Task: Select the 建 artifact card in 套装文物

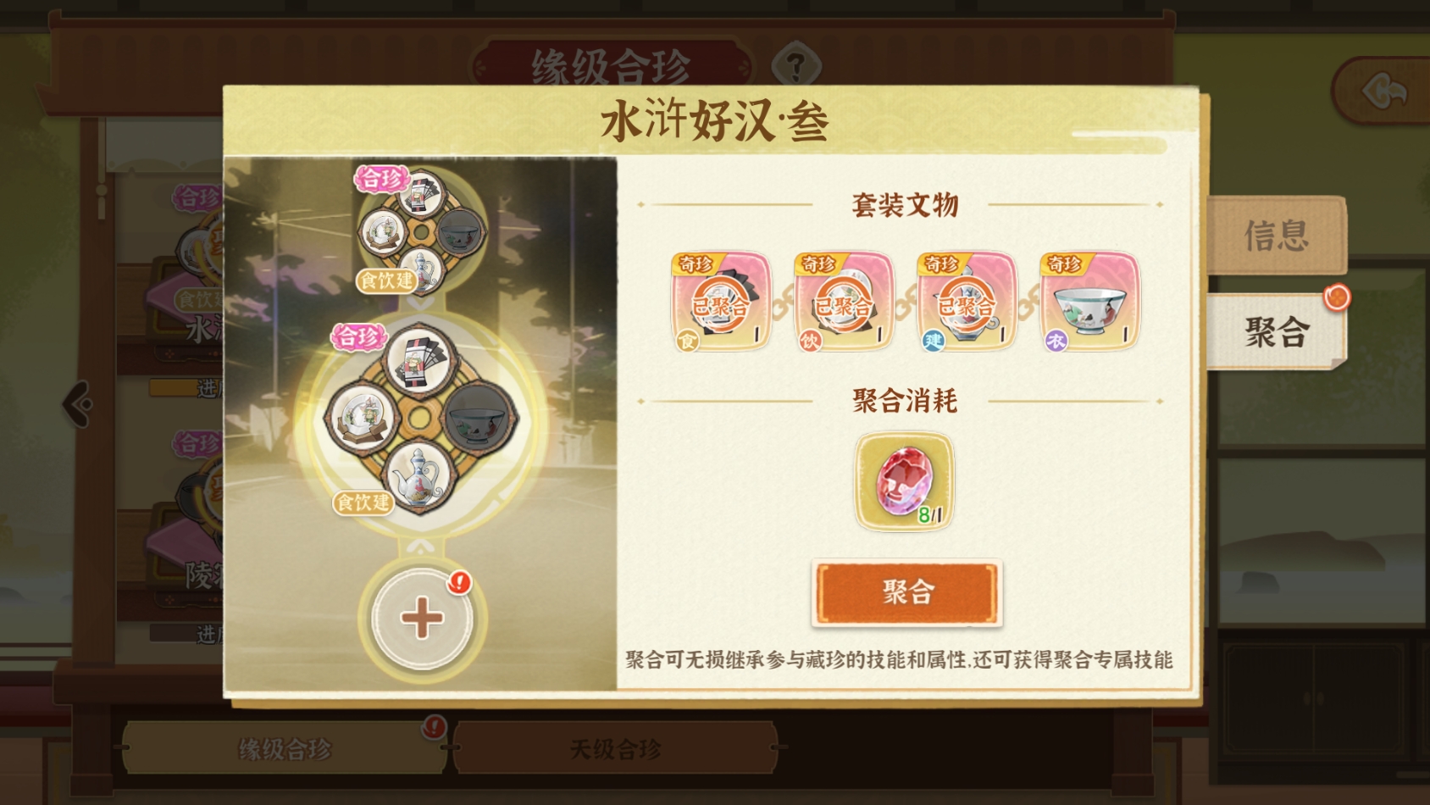Action: [x=967, y=302]
